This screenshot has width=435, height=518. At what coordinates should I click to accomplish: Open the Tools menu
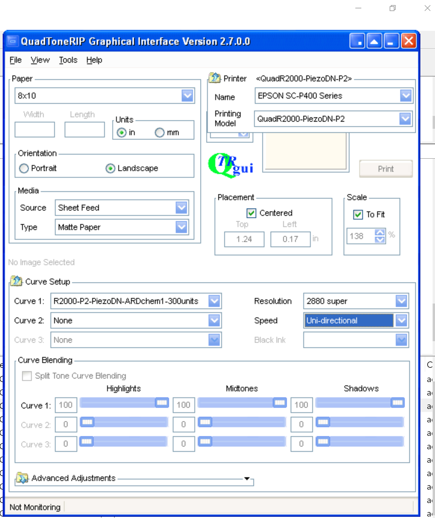pos(68,60)
